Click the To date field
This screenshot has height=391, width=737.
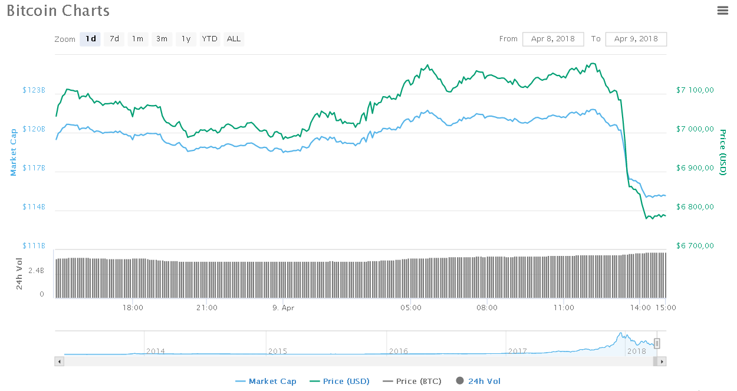pos(636,39)
